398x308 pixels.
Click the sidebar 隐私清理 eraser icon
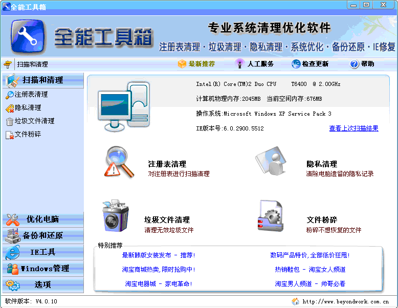click(10, 108)
